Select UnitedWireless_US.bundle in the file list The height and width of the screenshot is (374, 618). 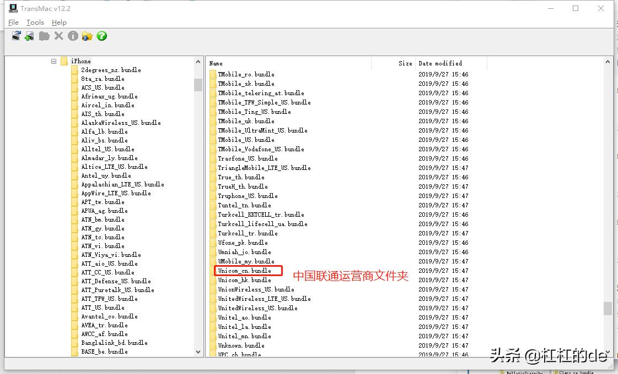(x=258, y=309)
